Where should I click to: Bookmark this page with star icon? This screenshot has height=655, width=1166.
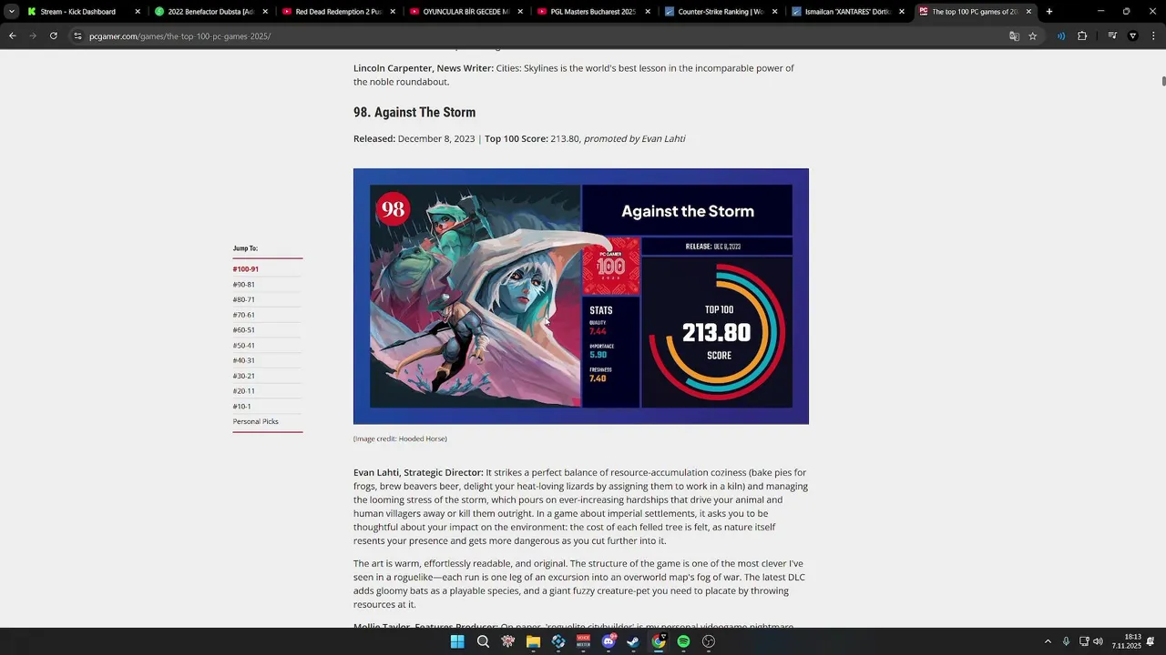pyautogui.click(x=1033, y=35)
